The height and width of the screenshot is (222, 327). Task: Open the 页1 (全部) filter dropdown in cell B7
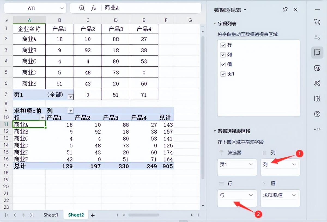click(71, 97)
